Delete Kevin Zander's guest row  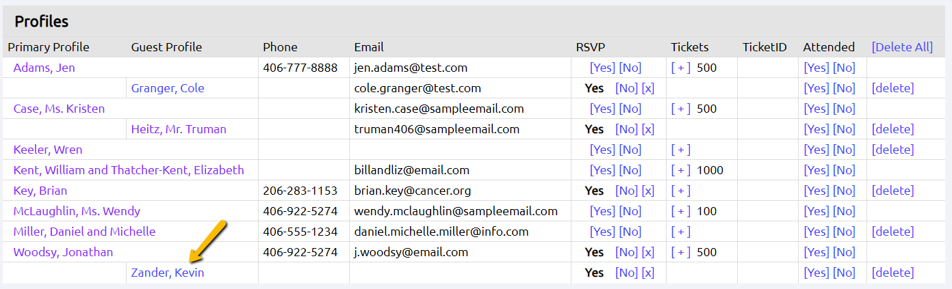coord(892,273)
